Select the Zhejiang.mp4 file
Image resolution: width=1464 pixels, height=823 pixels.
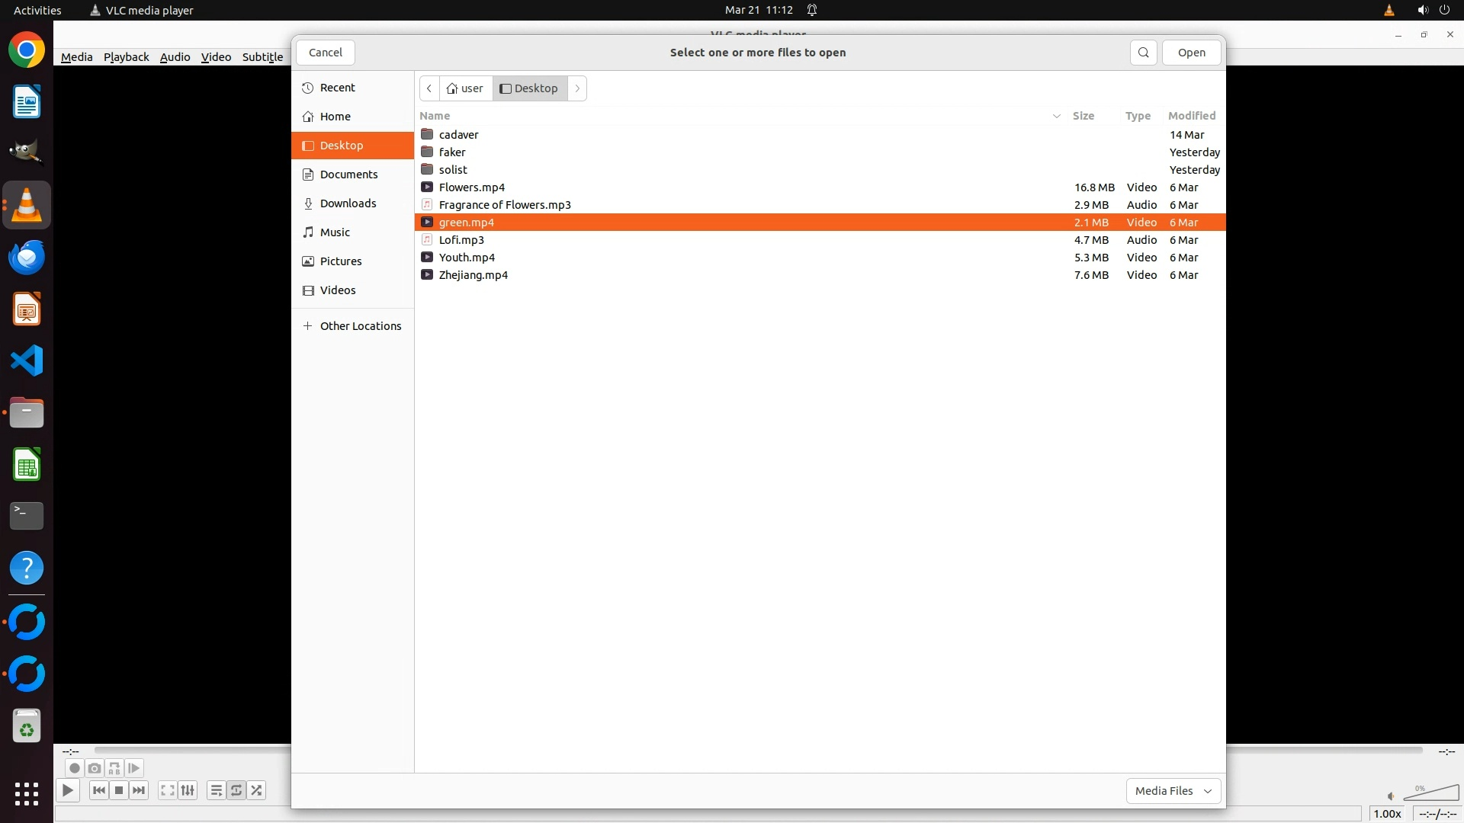(473, 275)
